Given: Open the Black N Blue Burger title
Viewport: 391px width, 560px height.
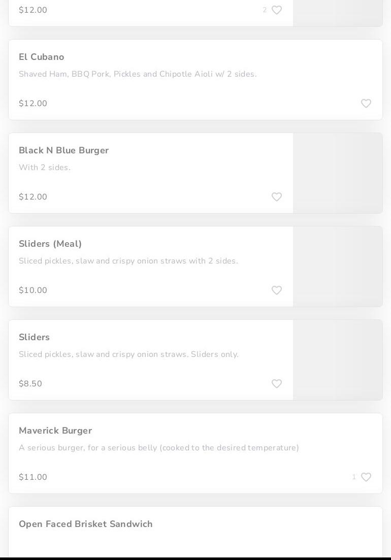Looking at the screenshot, I should [63, 150].
